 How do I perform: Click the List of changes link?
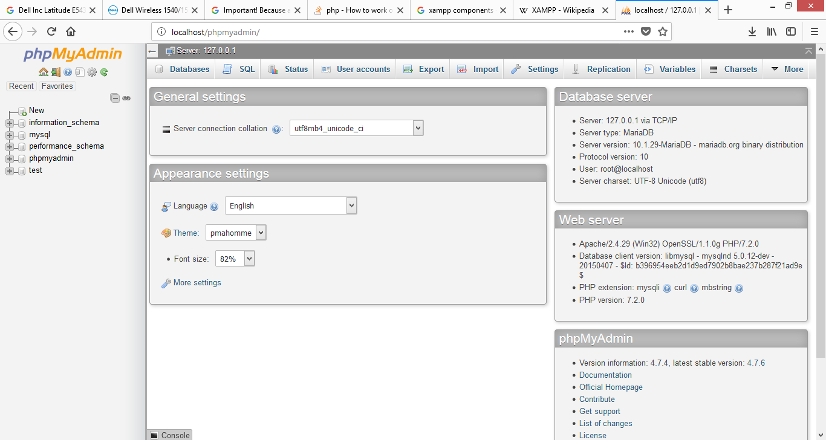pos(606,424)
